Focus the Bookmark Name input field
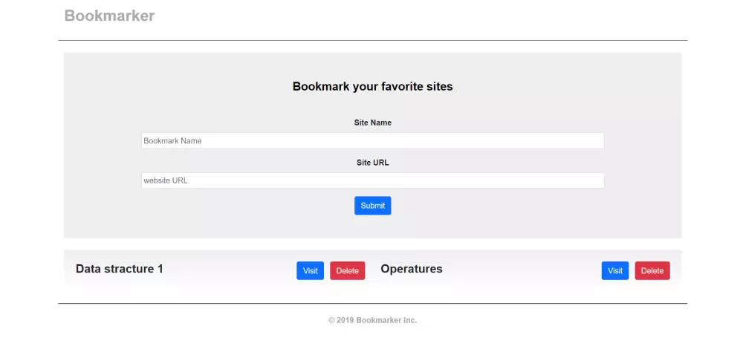Viewport: 743px width, 343px height. (x=372, y=141)
